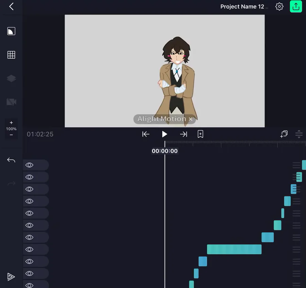Click the timeline ruler tick marks
The image size is (306, 288).
tap(235, 143)
